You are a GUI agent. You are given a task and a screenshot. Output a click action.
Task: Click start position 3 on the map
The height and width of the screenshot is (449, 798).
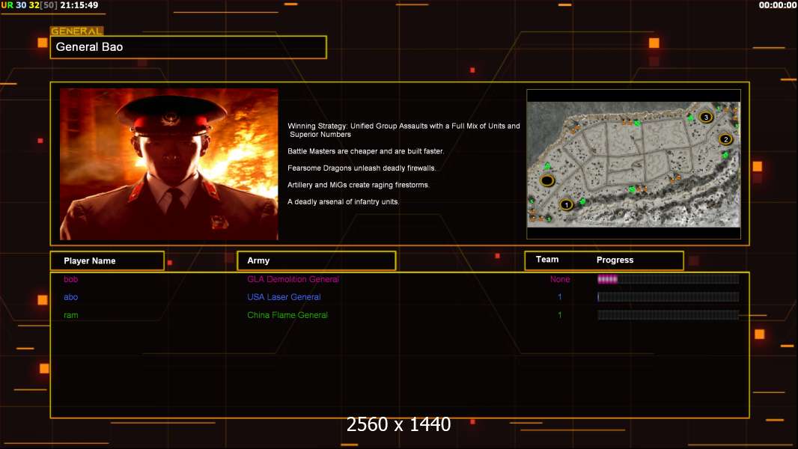coord(705,117)
